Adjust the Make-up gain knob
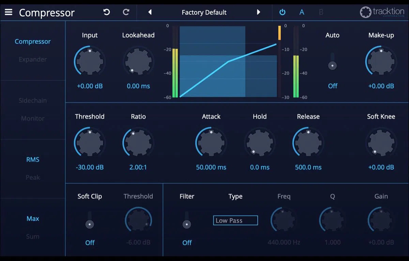Image resolution: width=409 pixels, height=261 pixels. (381, 61)
